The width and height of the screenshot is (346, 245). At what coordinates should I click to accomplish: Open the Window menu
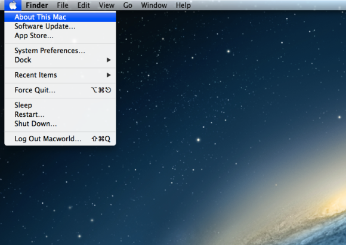point(154,5)
